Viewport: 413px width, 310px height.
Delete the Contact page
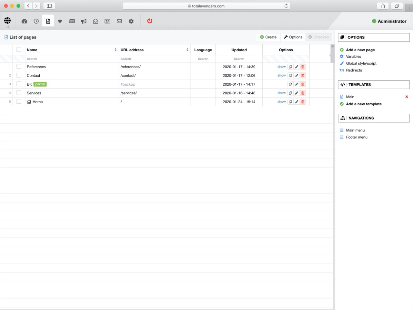pyautogui.click(x=303, y=76)
